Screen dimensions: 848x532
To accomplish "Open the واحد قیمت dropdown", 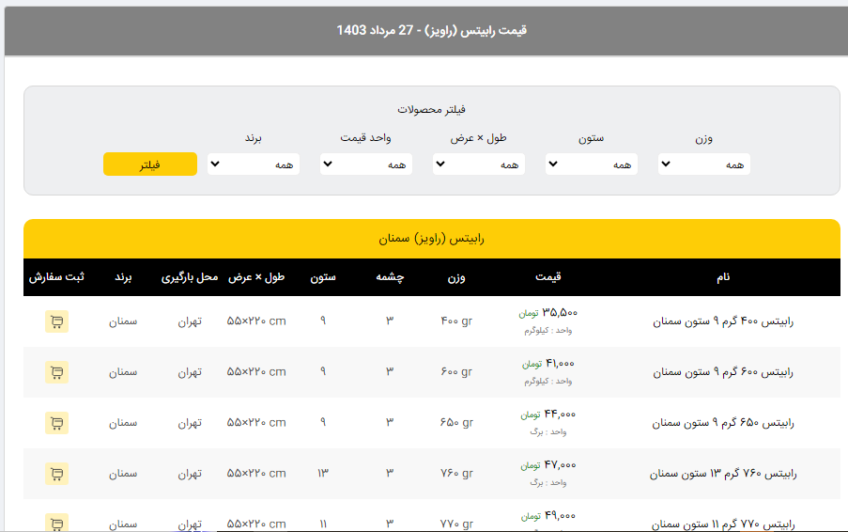I will pyautogui.click(x=365, y=164).
